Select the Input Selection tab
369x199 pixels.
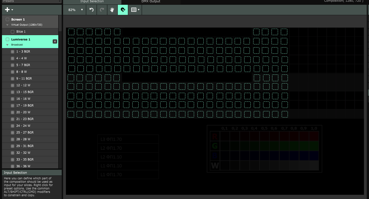(92, 2)
